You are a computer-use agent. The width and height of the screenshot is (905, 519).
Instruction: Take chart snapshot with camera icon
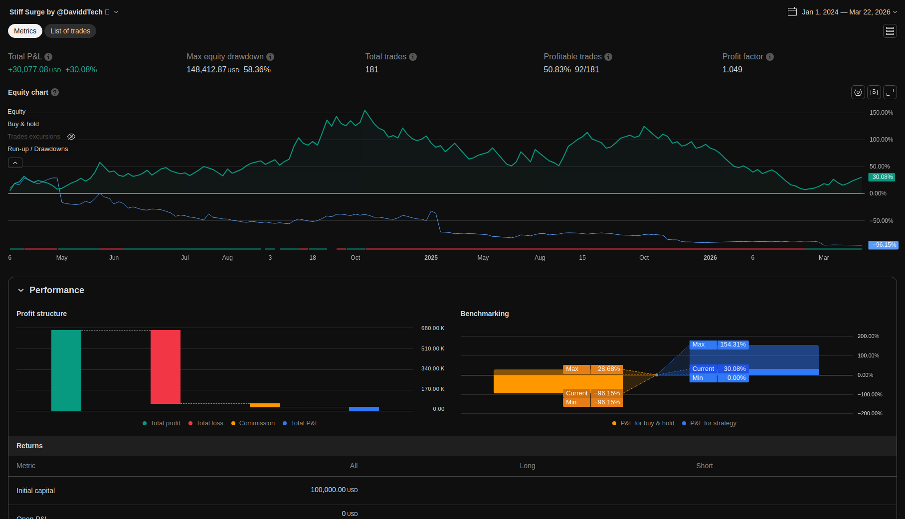[874, 92]
